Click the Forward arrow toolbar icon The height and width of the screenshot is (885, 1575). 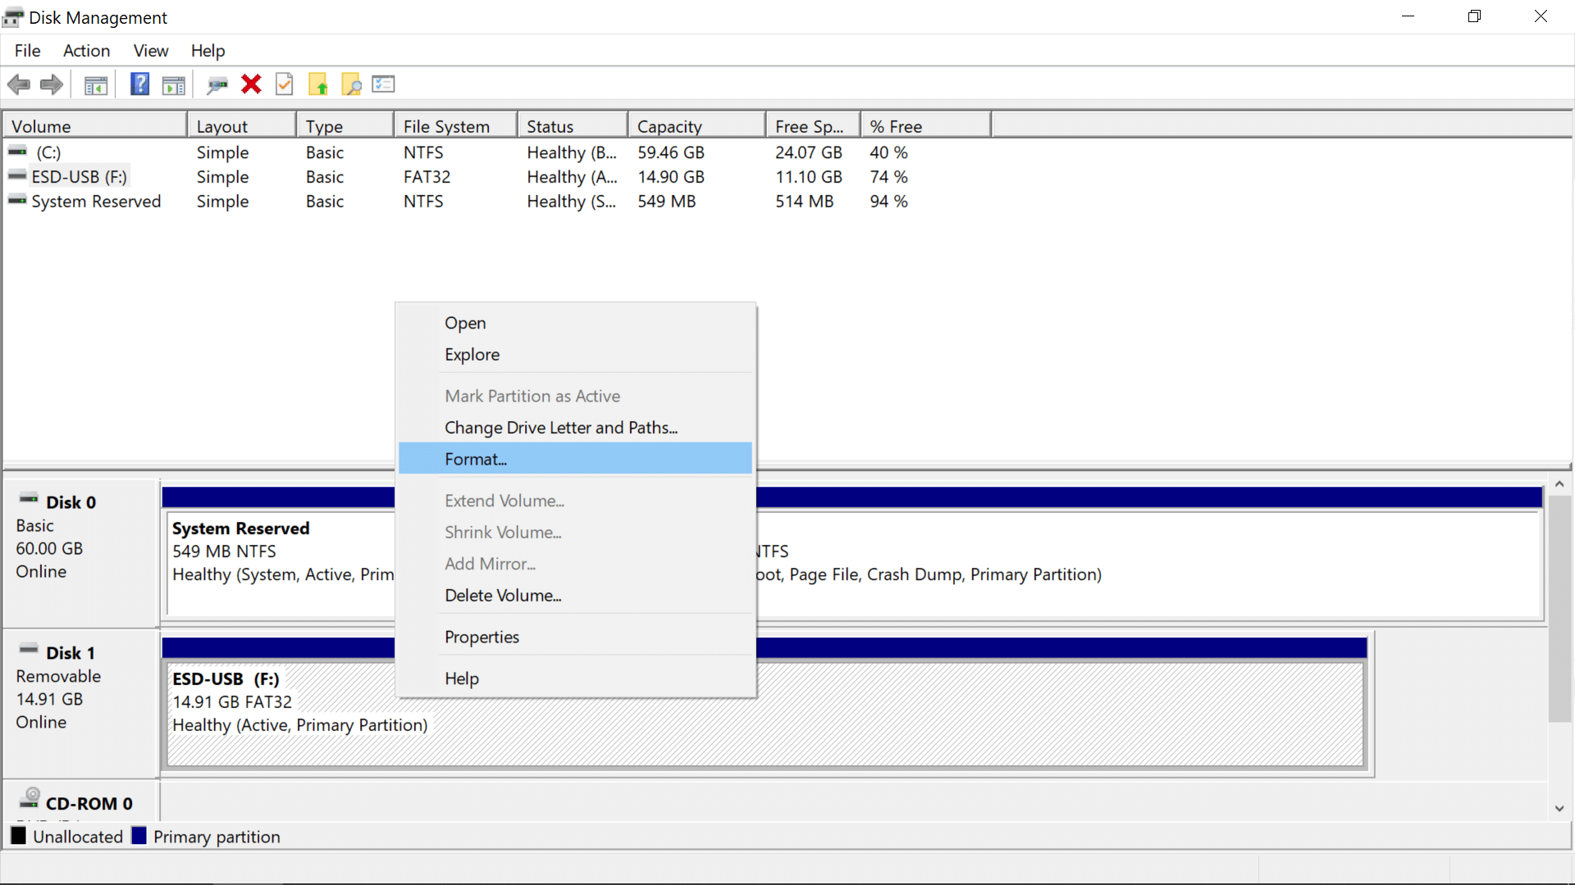pyautogui.click(x=52, y=84)
